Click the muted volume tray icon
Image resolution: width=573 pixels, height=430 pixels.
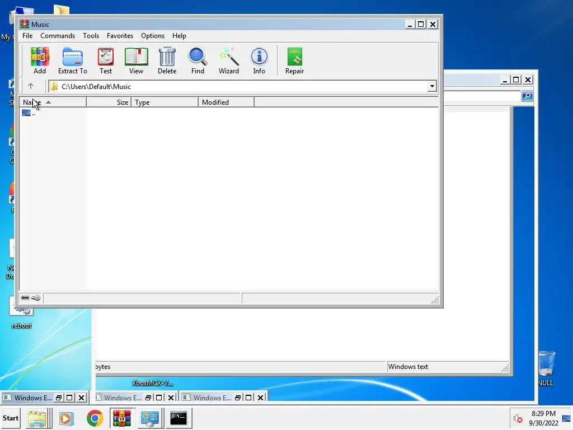coord(518,418)
